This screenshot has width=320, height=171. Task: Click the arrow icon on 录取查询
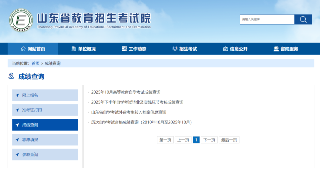pos(17,154)
